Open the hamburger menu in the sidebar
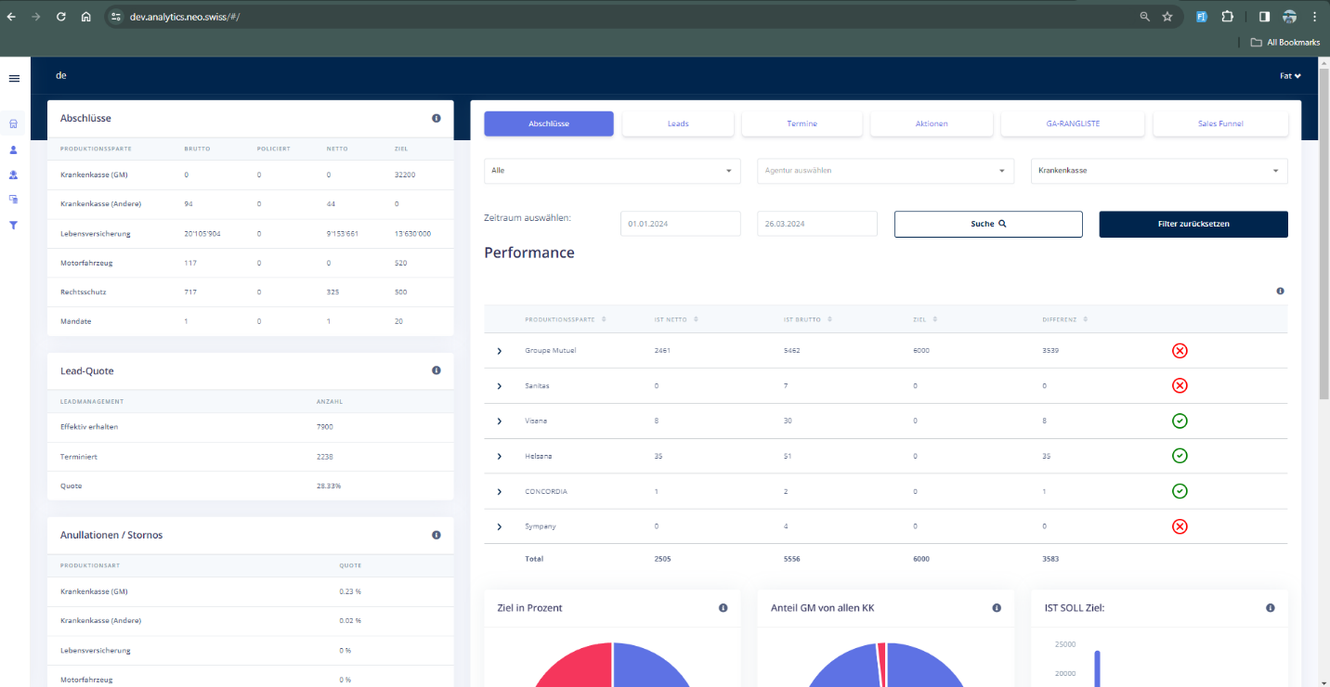Image resolution: width=1330 pixels, height=687 pixels. coord(14,78)
